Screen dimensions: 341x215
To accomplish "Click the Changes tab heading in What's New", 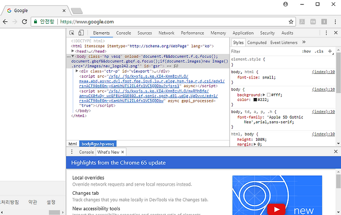I will 85,193.
